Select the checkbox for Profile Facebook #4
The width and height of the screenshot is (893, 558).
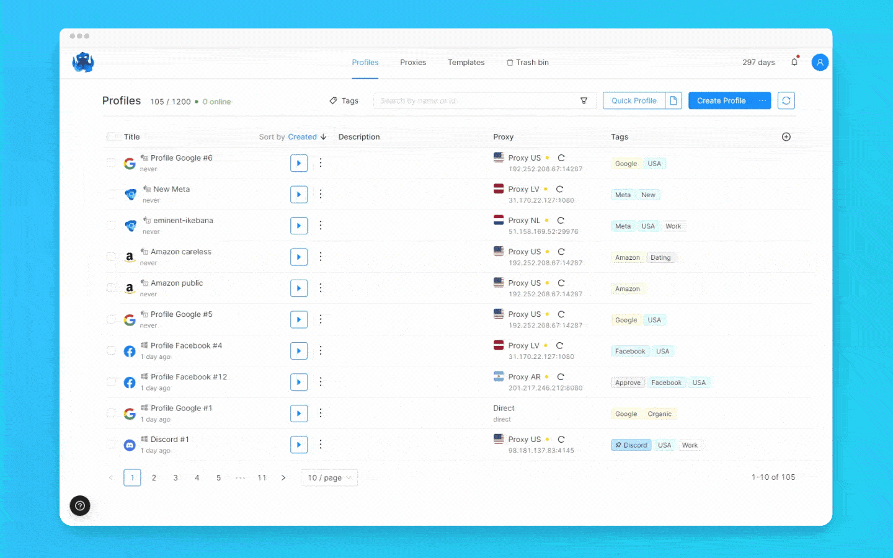coord(111,350)
